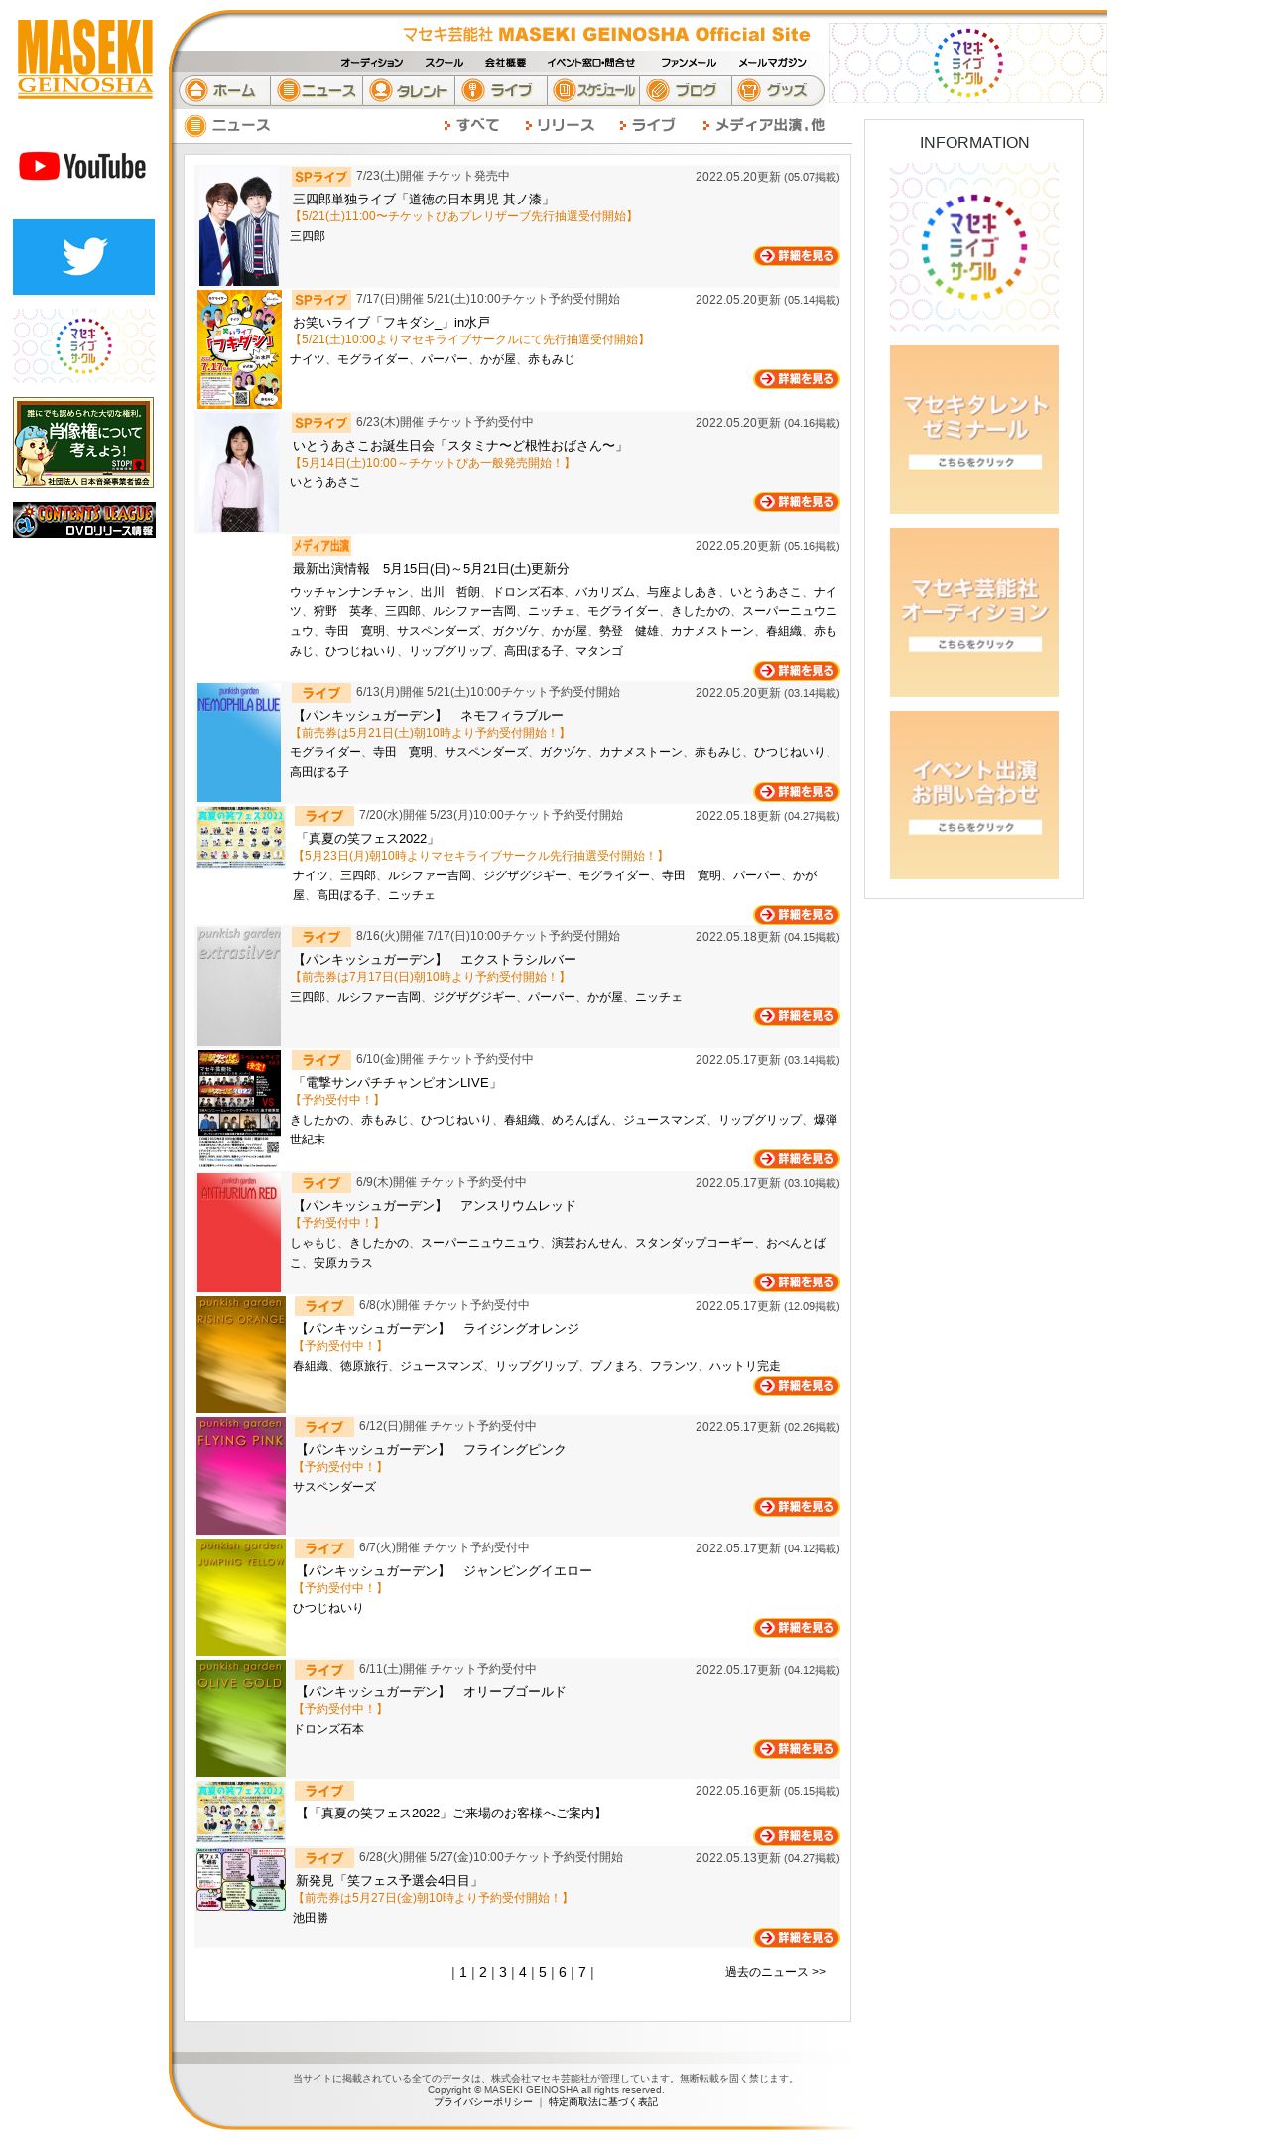
Task: Open Contents League DVD release banner
Action: point(83,520)
